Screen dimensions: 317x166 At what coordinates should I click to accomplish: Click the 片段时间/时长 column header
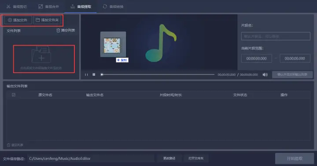pyautogui.click(x=171, y=95)
